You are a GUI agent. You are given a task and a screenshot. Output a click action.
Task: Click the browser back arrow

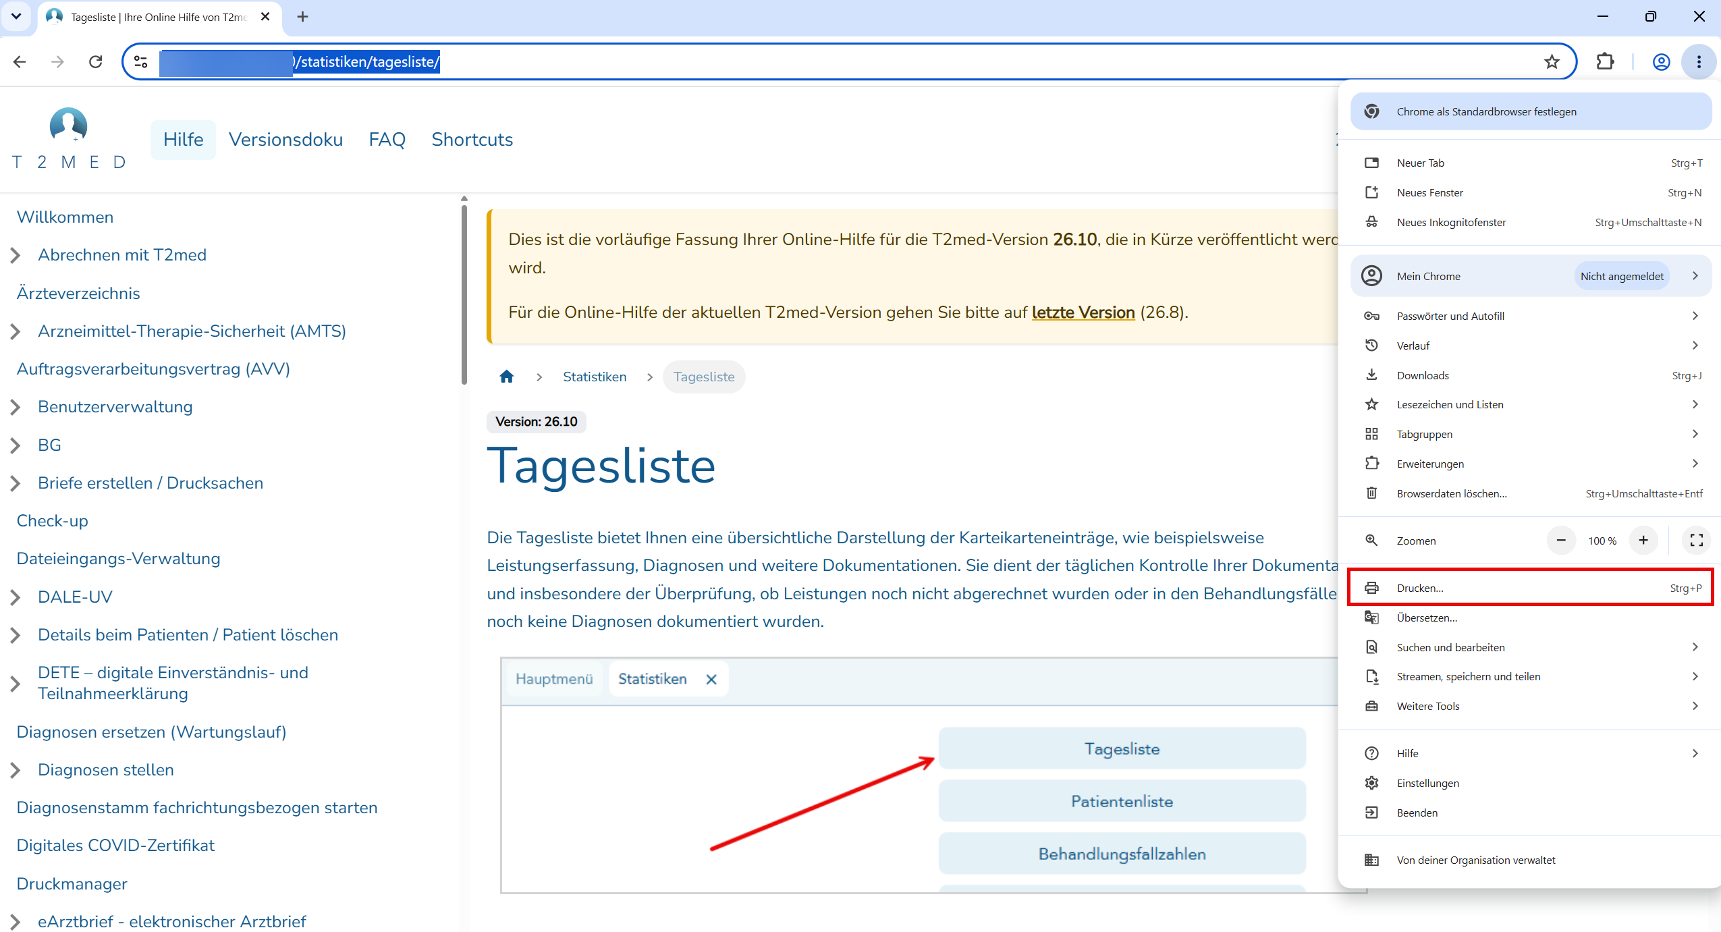click(x=20, y=62)
